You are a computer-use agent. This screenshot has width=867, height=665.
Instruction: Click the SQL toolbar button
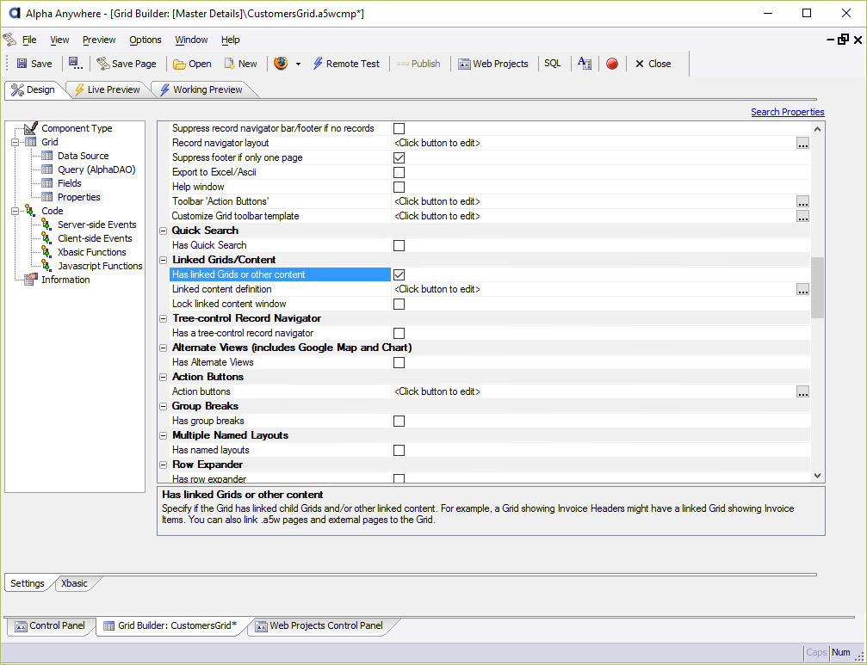click(553, 63)
